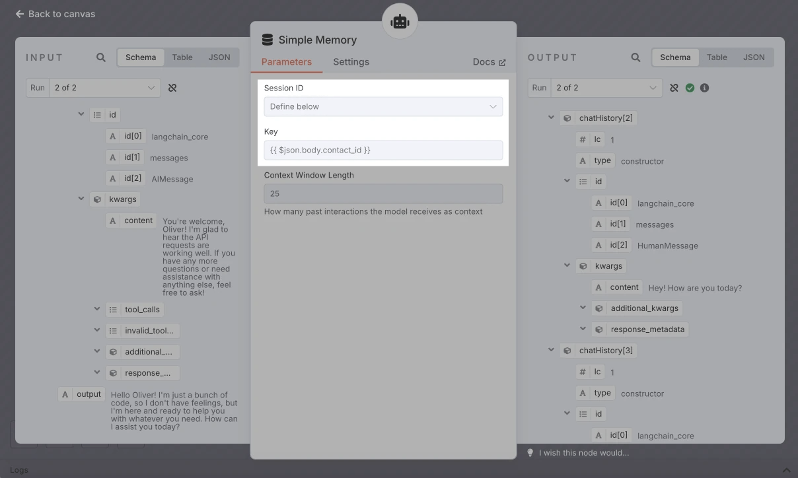
Task: Click the lightbulb feedback icon
Action: [x=530, y=452]
